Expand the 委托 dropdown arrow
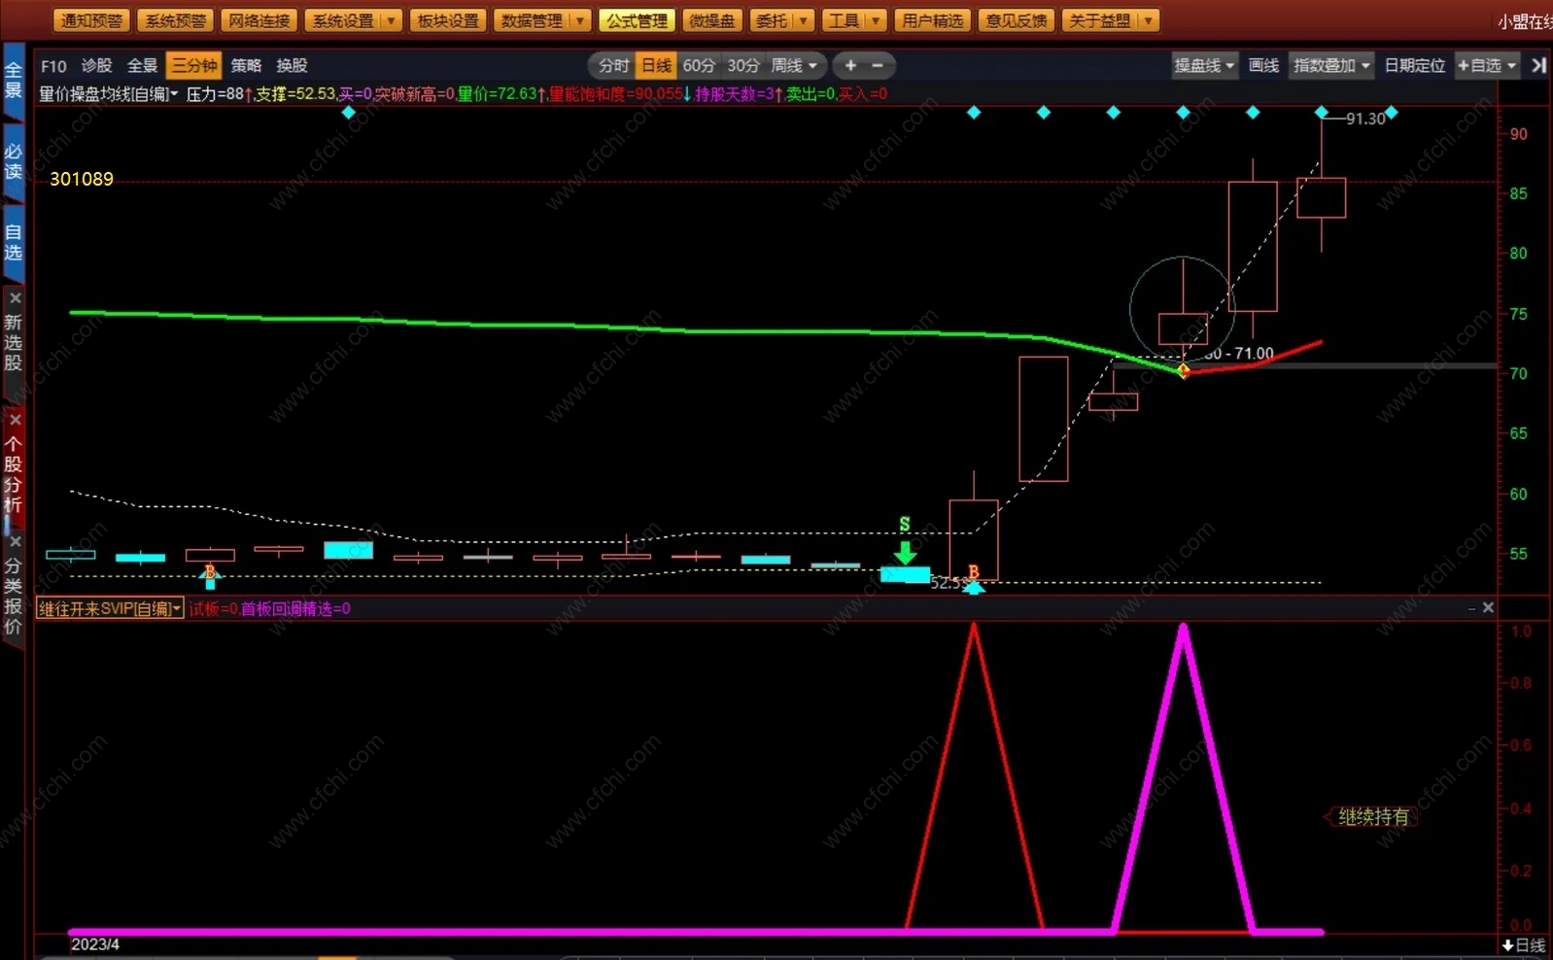The image size is (1553, 960). (x=804, y=20)
